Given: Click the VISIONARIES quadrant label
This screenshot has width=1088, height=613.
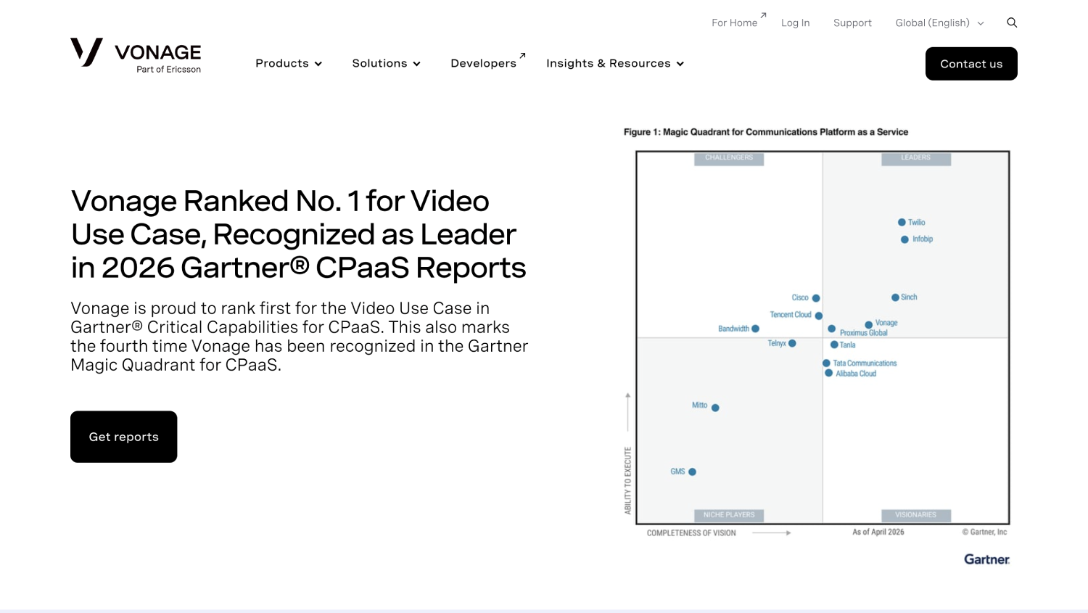Looking at the screenshot, I should click(915, 515).
